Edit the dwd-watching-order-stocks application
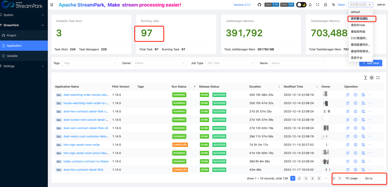 click(347, 95)
